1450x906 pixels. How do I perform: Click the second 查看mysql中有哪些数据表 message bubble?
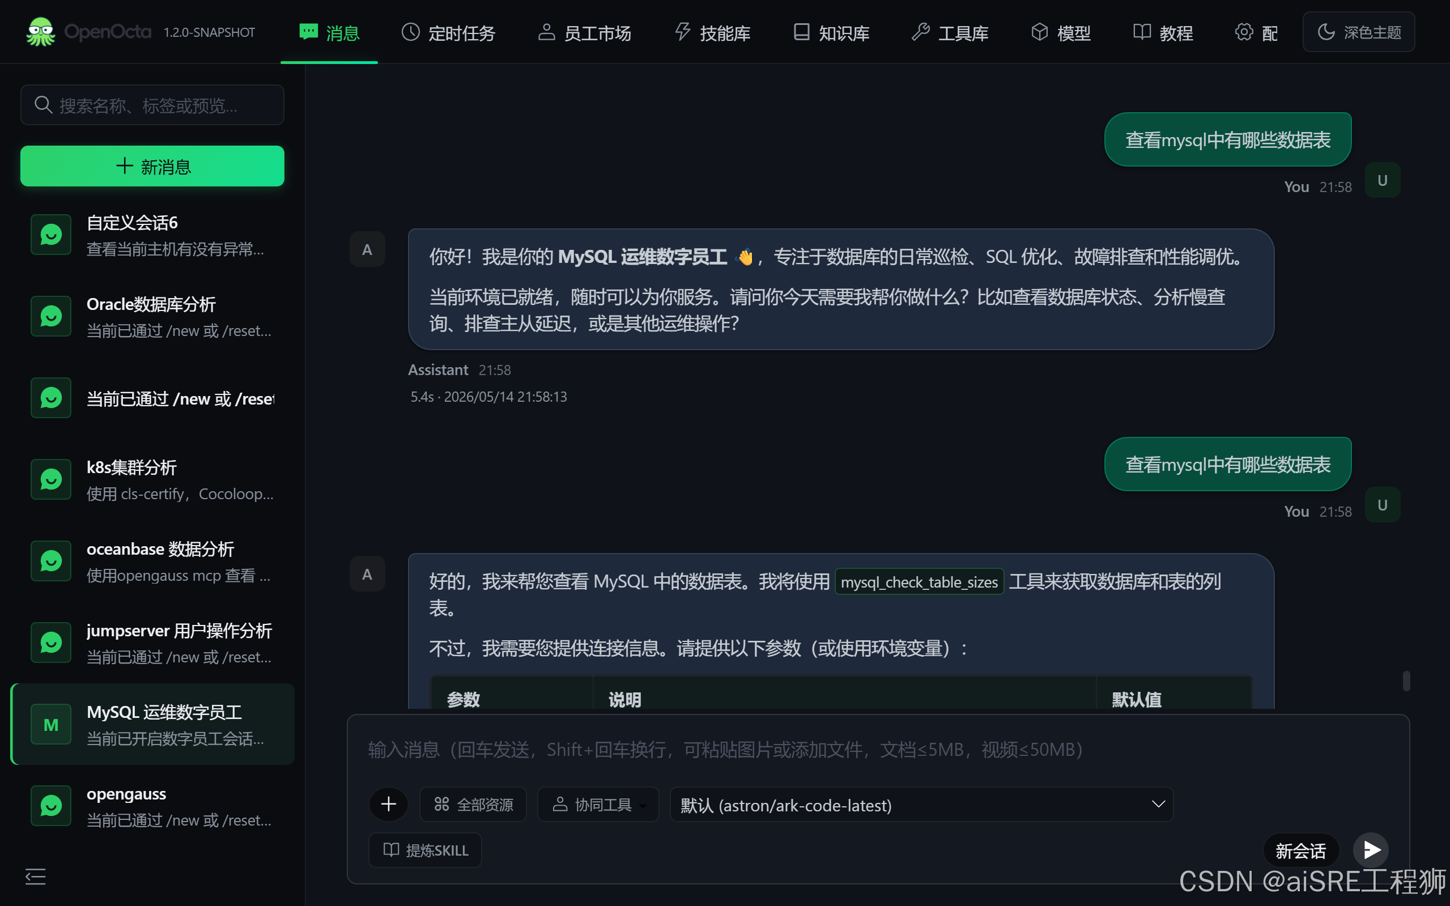point(1227,465)
